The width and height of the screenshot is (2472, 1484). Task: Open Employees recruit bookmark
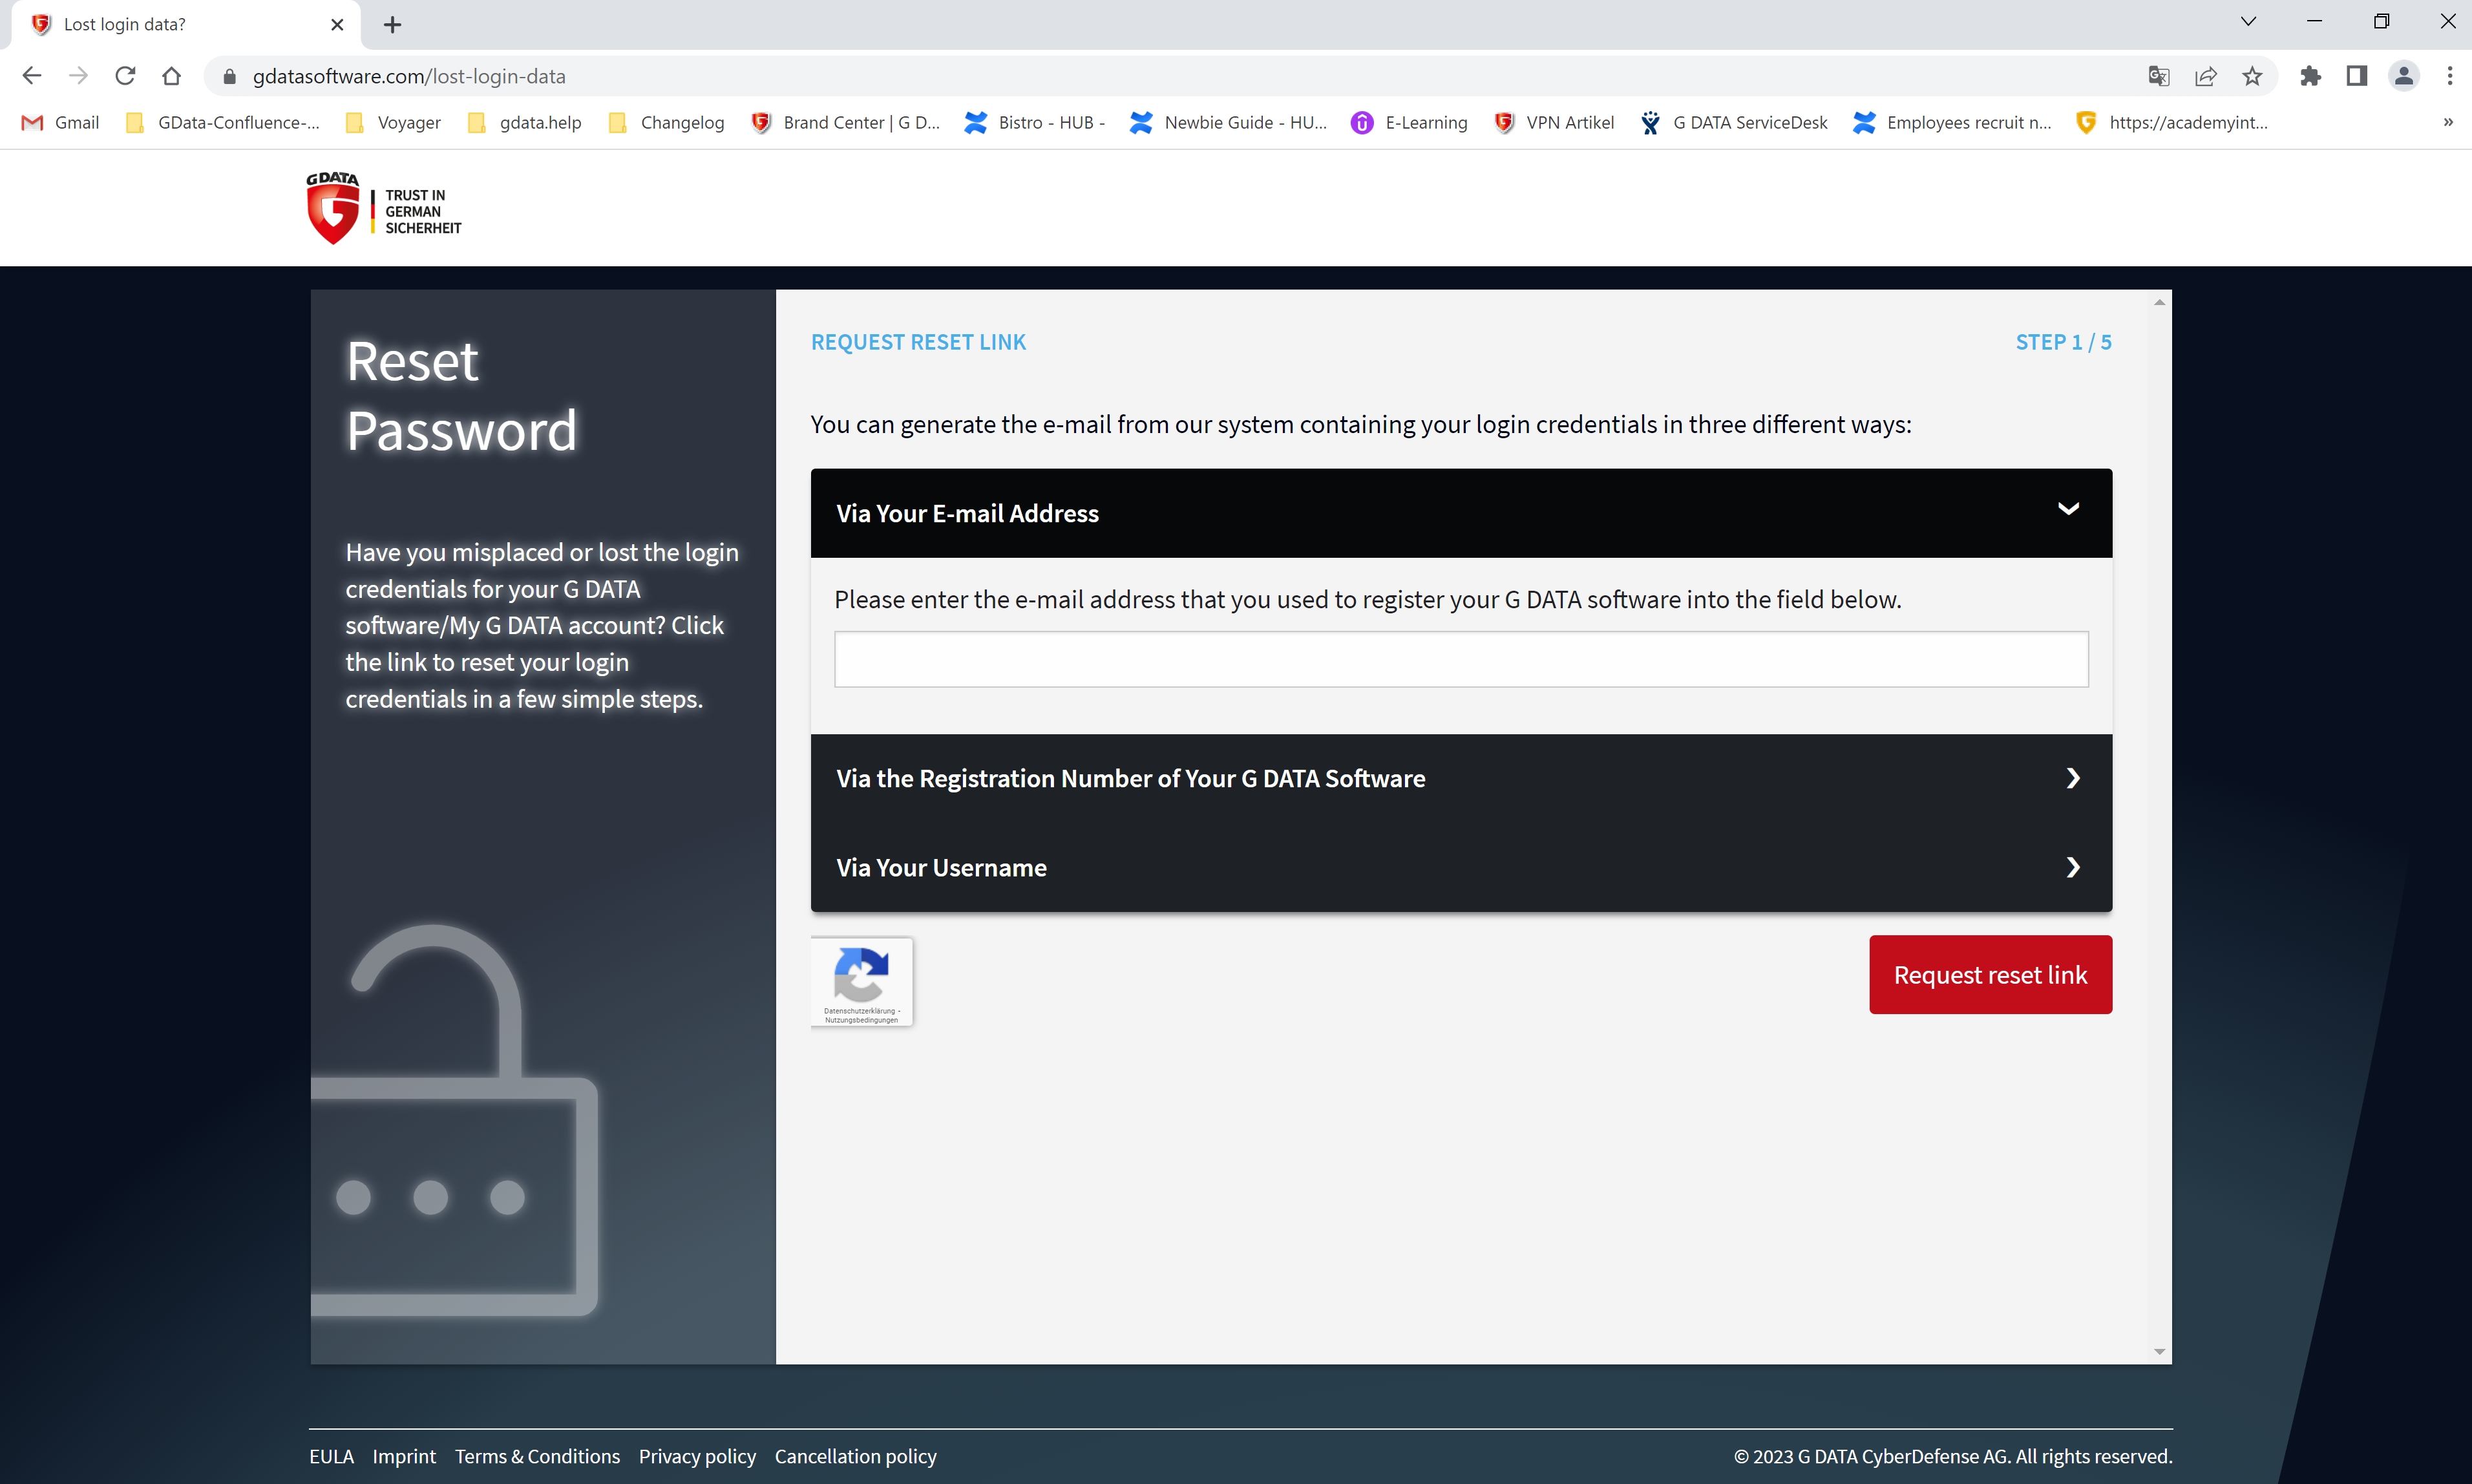[x=1952, y=122]
